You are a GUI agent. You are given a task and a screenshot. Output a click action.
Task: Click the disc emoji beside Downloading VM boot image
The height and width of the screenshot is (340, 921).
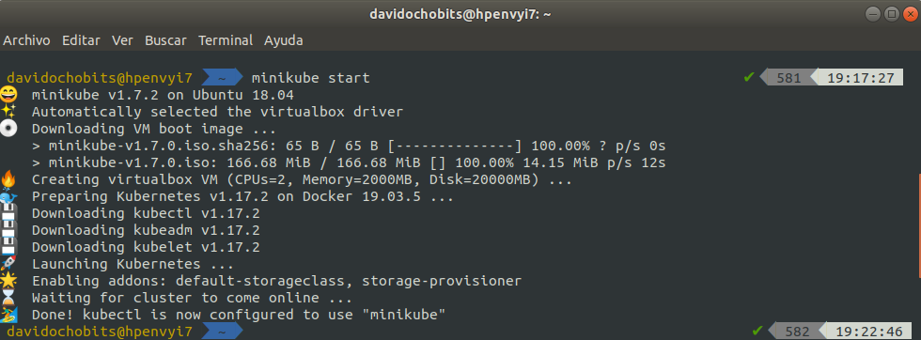click(x=8, y=129)
